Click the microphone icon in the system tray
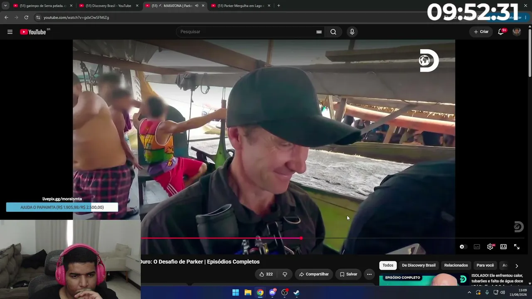 (x=487, y=292)
